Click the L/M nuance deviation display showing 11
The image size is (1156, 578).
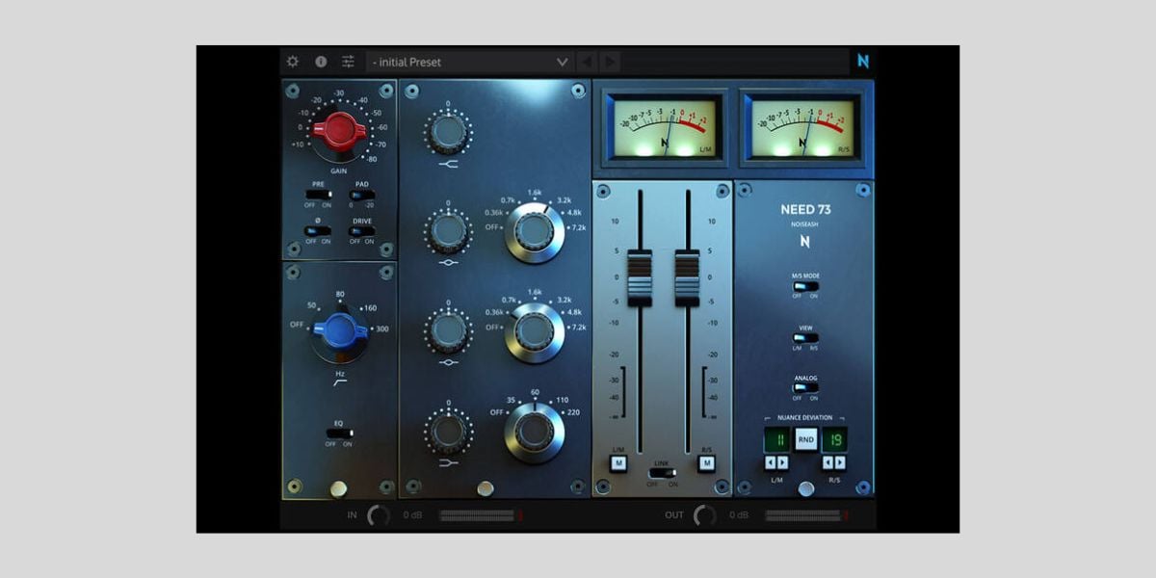tap(777, 440)
